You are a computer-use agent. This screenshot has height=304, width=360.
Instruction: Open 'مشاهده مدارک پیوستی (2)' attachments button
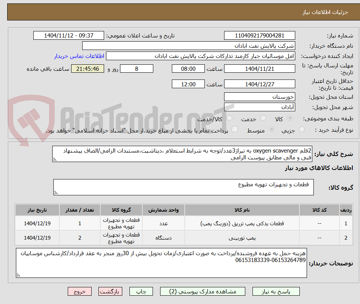click(x=203, y=292)
